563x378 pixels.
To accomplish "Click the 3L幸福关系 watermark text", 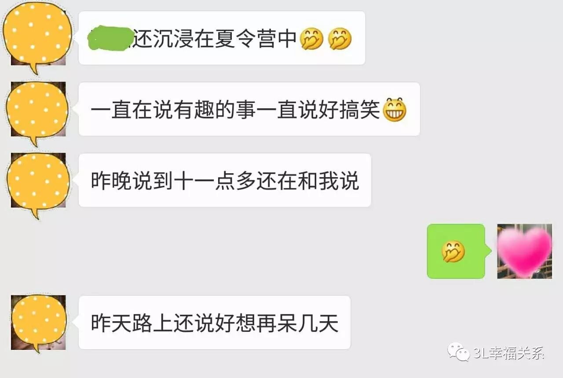I will pos(508,353).
